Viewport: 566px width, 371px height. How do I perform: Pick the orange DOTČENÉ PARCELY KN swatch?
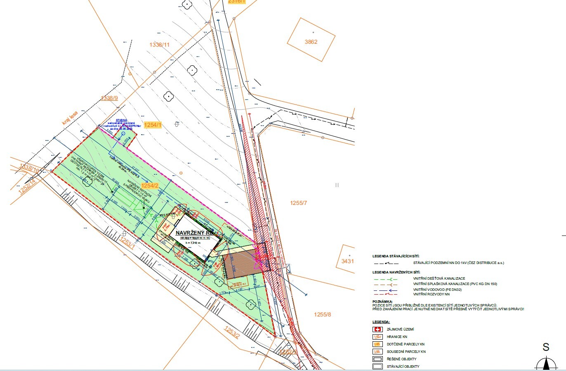coord(377,344)
